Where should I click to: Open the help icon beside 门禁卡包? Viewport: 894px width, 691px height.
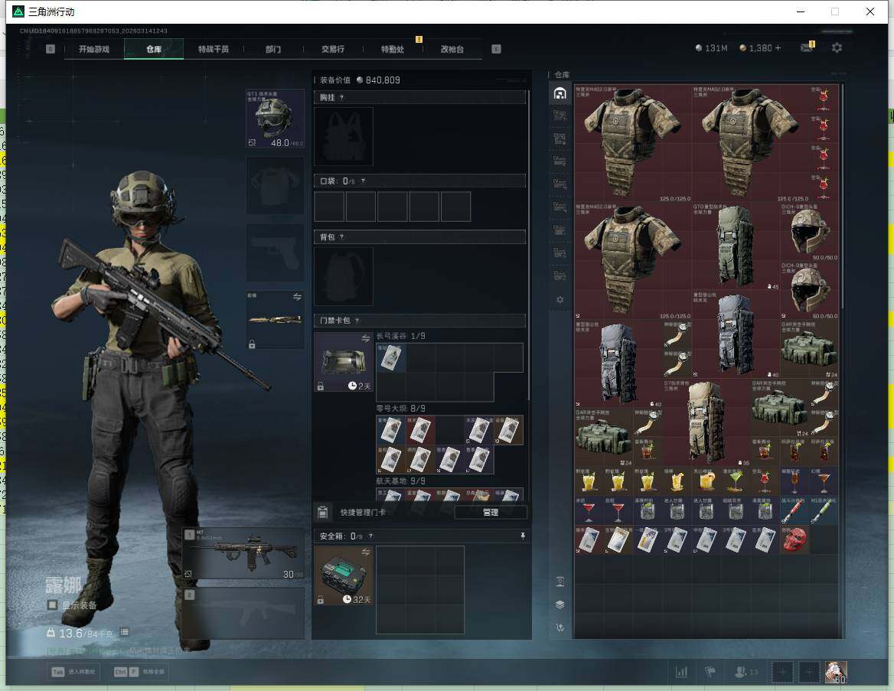[357, 321]
